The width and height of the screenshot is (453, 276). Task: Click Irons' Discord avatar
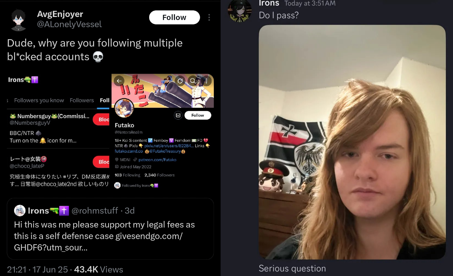(240, 10)
